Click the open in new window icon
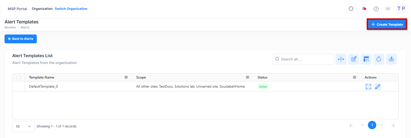The width and height of the screenshot is (411, 138). tap(354, 59)
